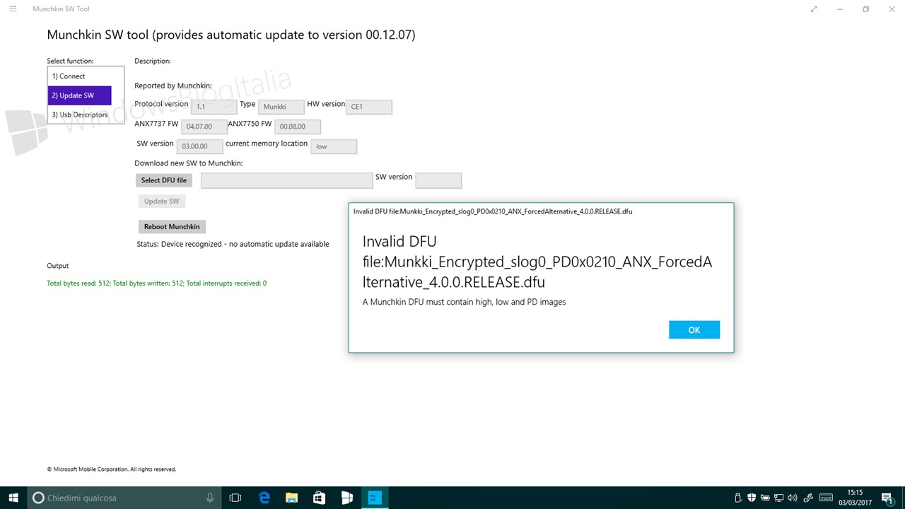Screen dimensions: 905x509
Task: Open Windows Ink Workspace pen icon
Action: (x=810, y=498)
